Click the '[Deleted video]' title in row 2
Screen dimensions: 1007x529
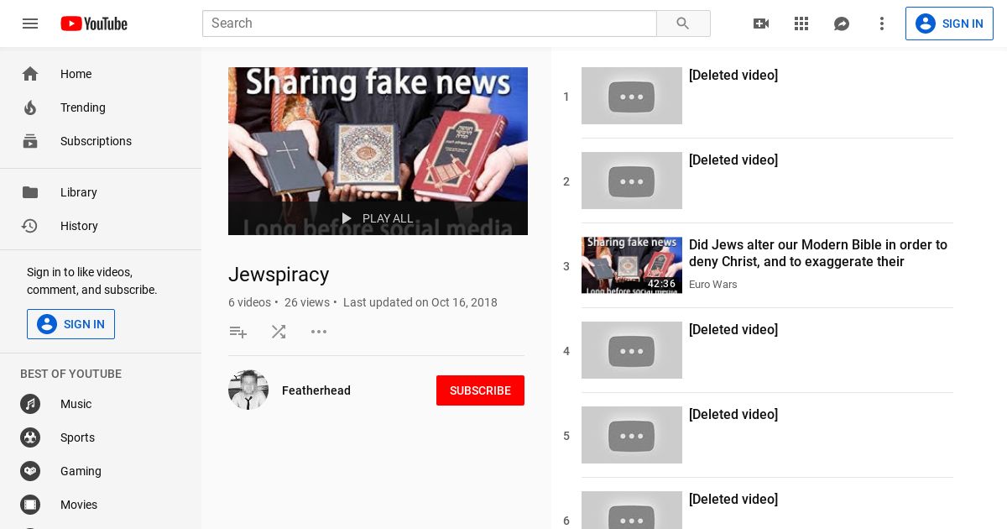(733, 160)
